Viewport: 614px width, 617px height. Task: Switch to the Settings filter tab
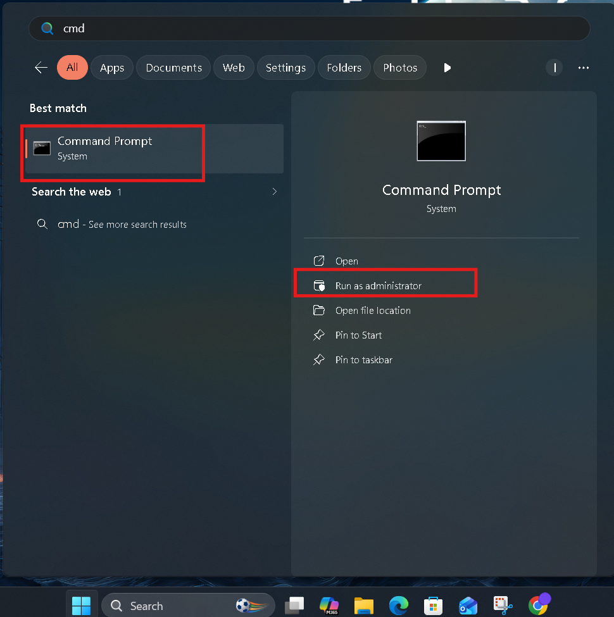285,68
